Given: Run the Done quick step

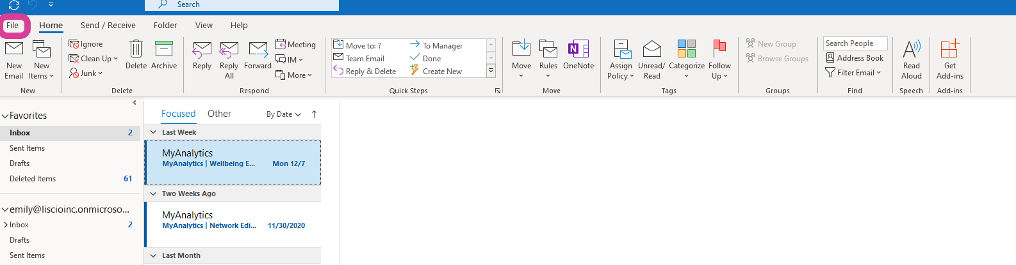Looking at the screenshot, I should click(425, 58).
